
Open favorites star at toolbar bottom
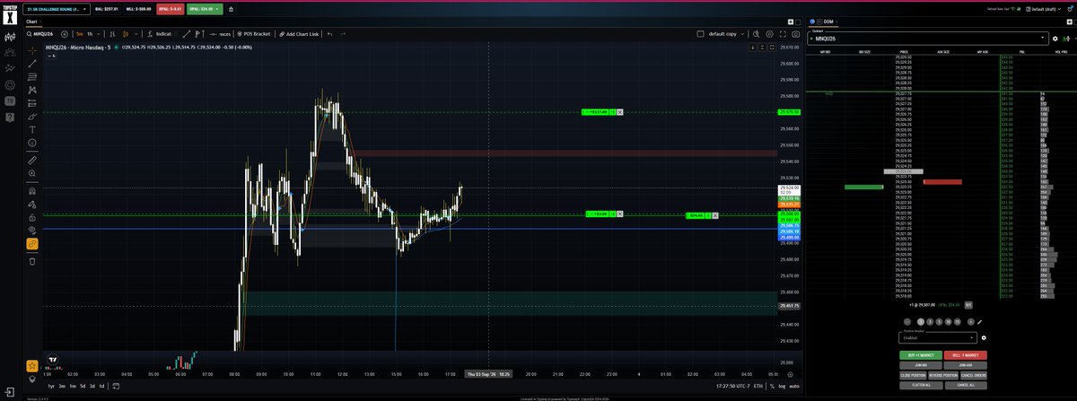32,366
